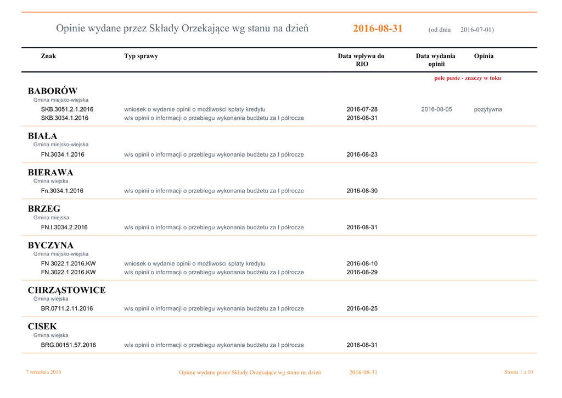
Task: Click the pozytywna opinion value
Action: (488, 109)
